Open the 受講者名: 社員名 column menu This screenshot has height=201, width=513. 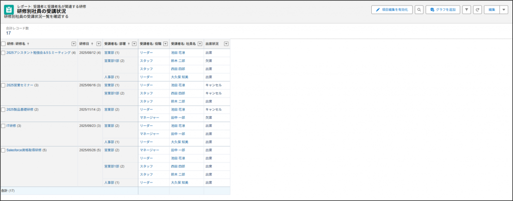200,43
